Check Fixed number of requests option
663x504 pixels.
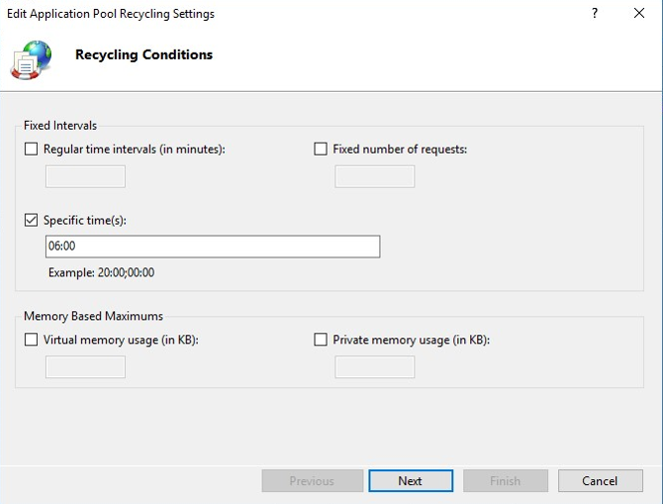[321, 150]
